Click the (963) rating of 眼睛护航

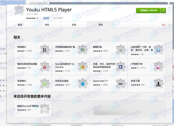pyautogui.click(x=105, y=51)
